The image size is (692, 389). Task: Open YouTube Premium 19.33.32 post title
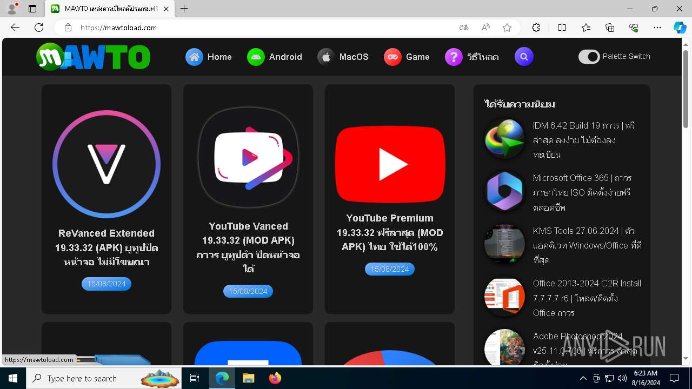(x=390, y=233)
